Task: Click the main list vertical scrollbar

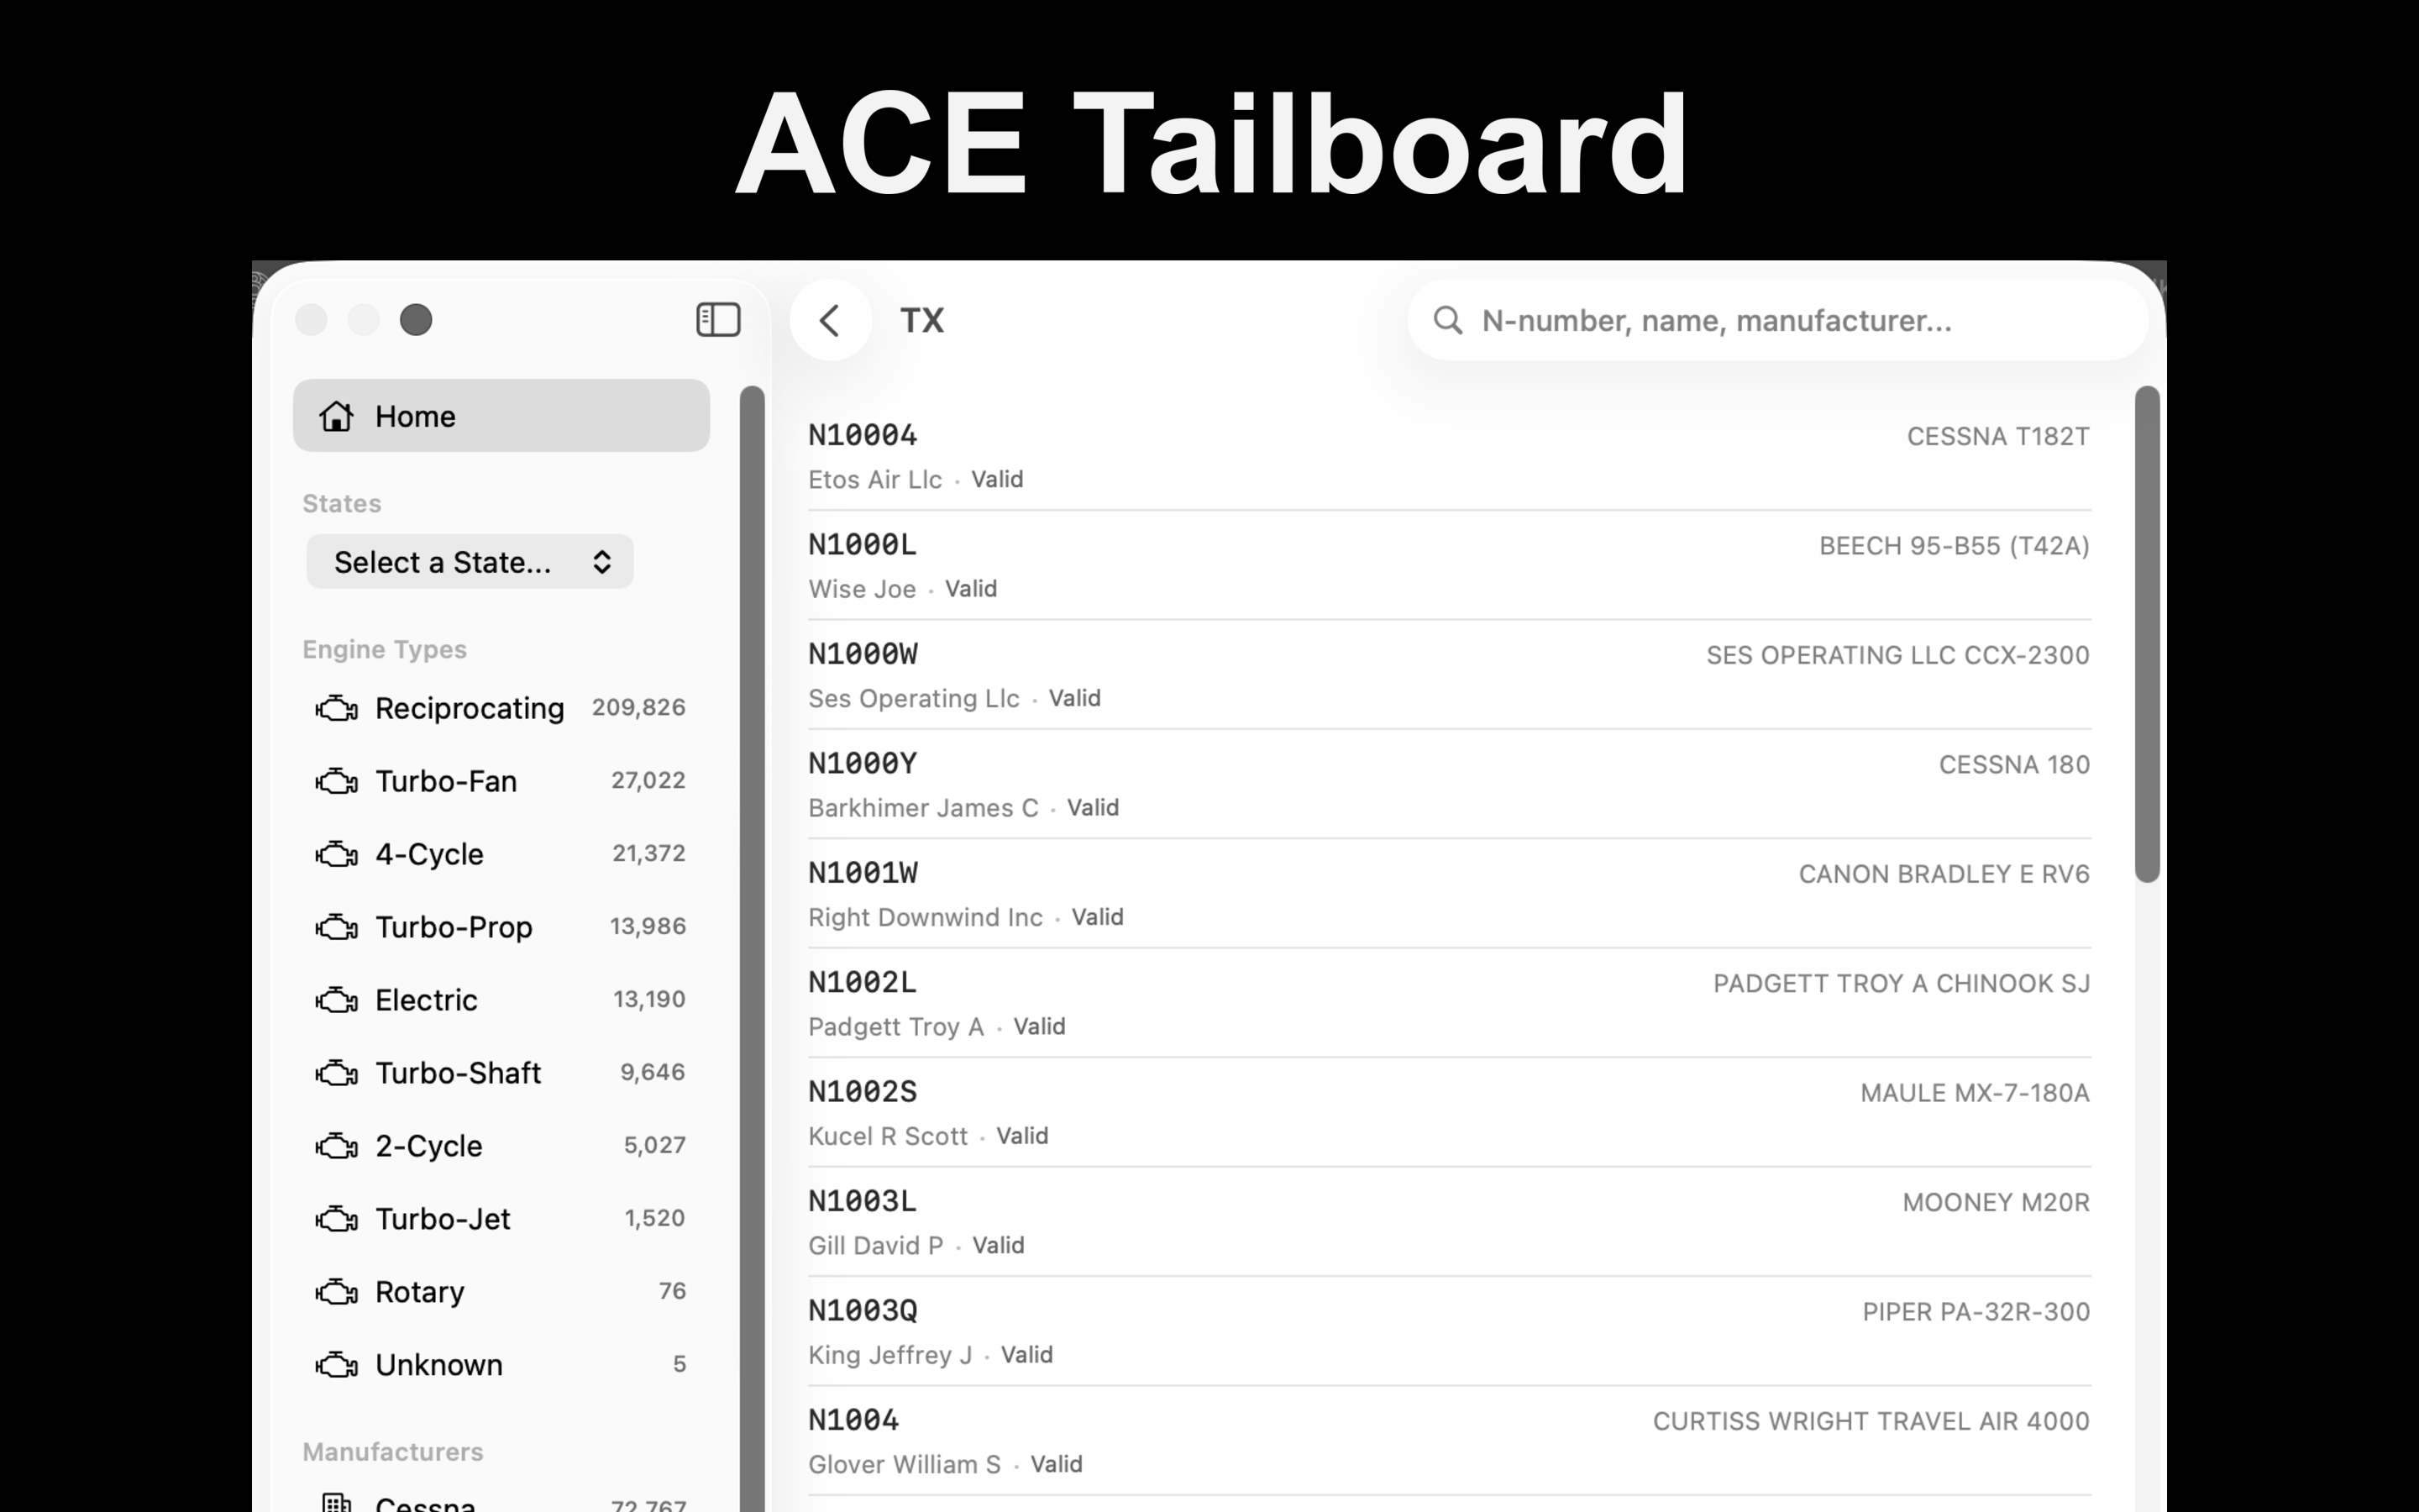Action: (2147, 634)
